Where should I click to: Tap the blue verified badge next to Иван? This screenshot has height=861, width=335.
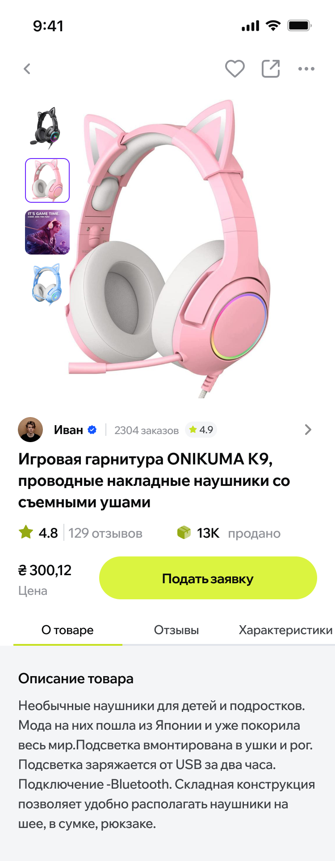pos(92,430)
